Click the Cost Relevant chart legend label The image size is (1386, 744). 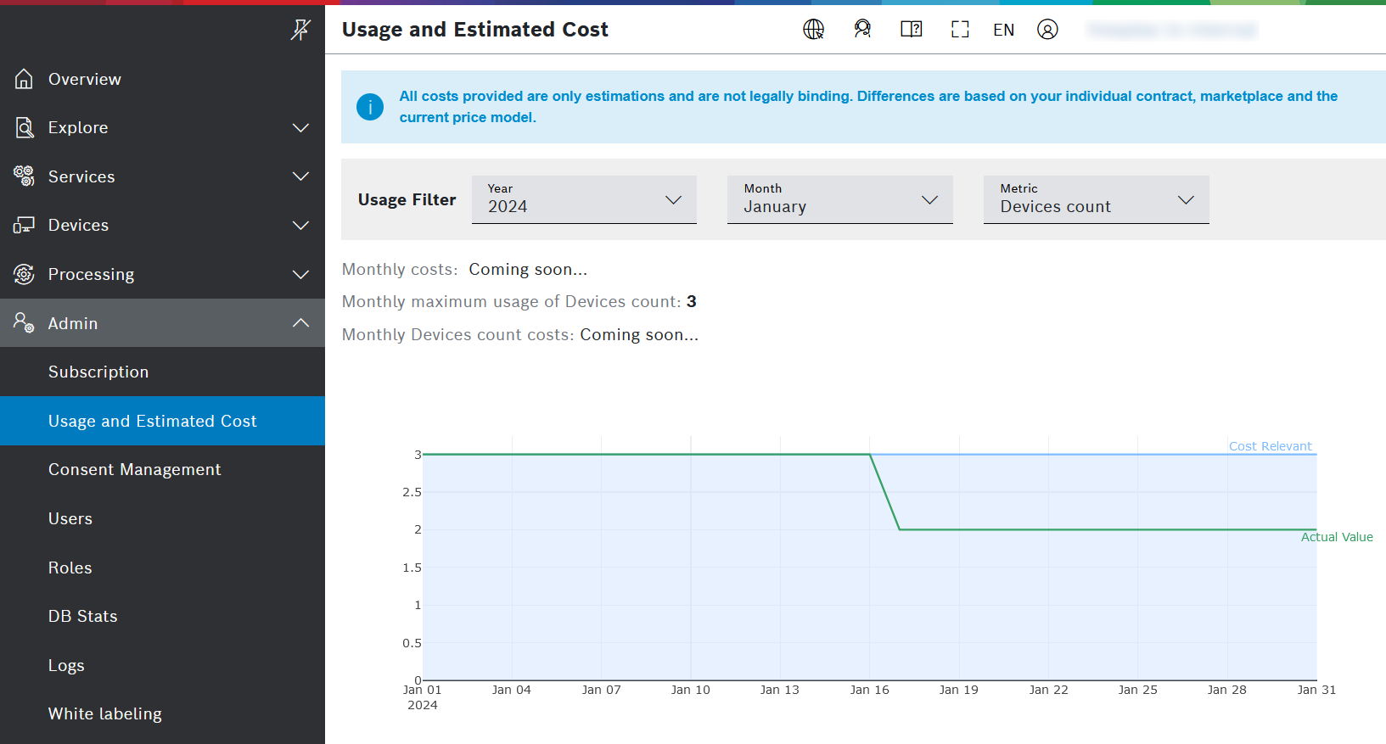pos(1270,446)
